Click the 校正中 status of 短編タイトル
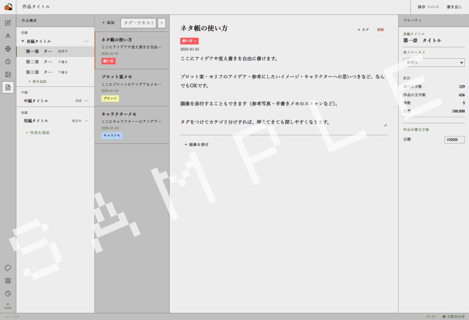 pos(76,121)
